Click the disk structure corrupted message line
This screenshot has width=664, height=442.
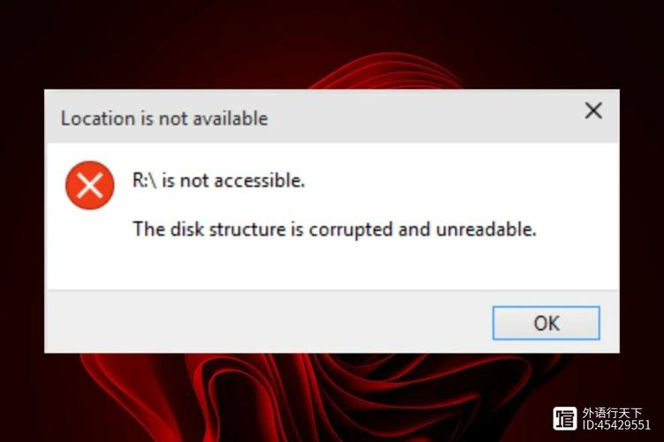coord(334,230)
